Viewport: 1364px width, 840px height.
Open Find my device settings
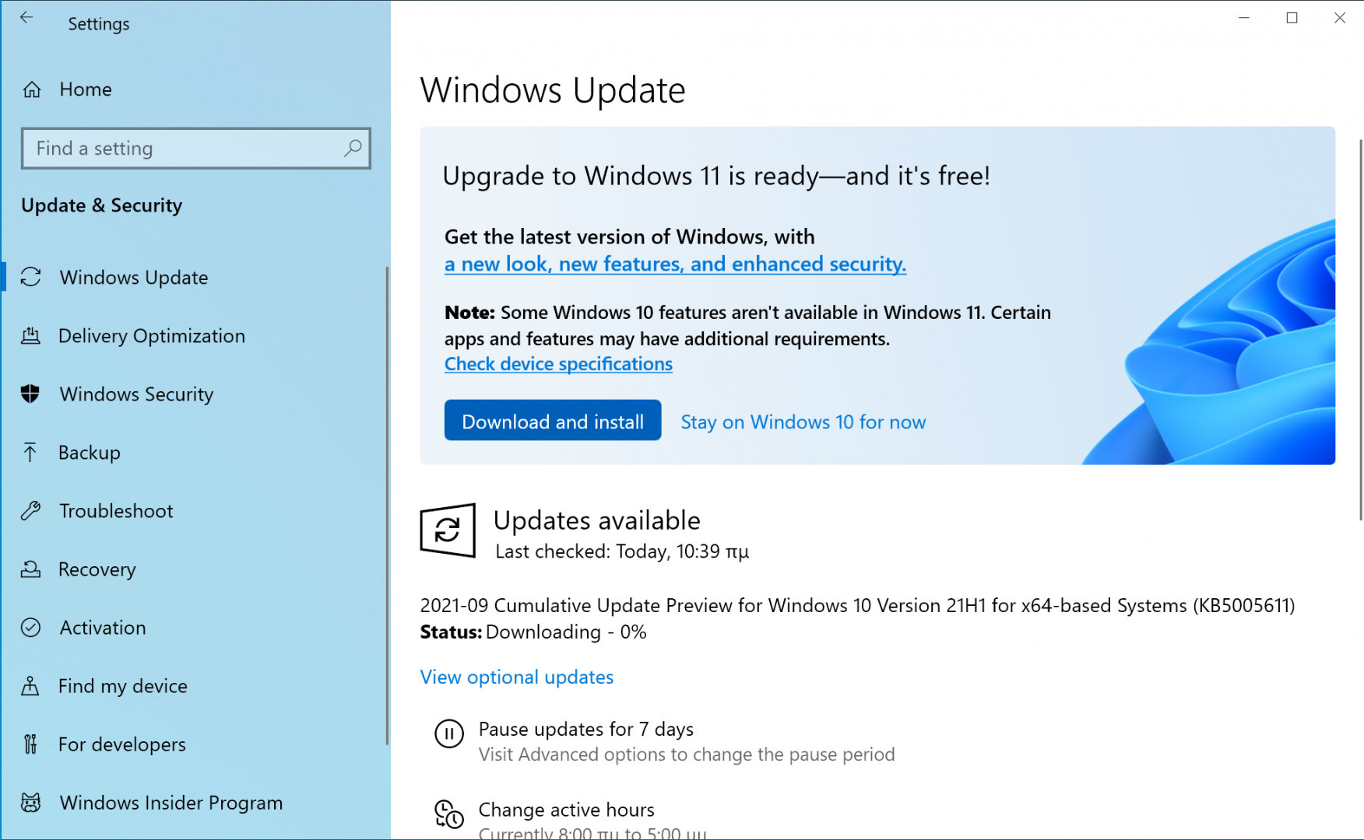(123, 686)
